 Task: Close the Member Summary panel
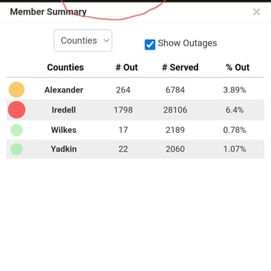[x=257, y=12]
